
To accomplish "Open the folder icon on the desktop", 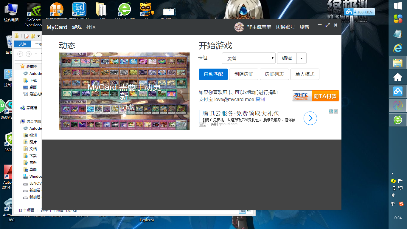I will (101, 10).
